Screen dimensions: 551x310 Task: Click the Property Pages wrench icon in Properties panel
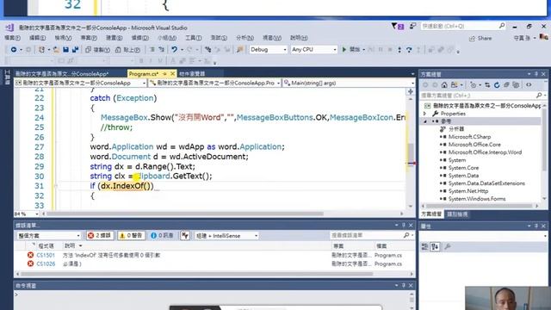(448, 246)
